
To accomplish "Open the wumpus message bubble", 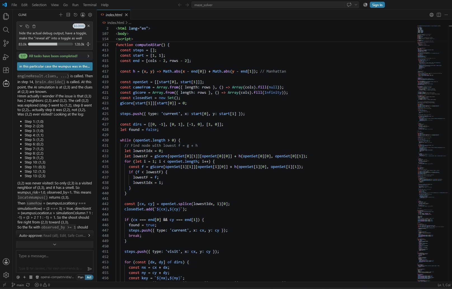I will pos(55,66).
